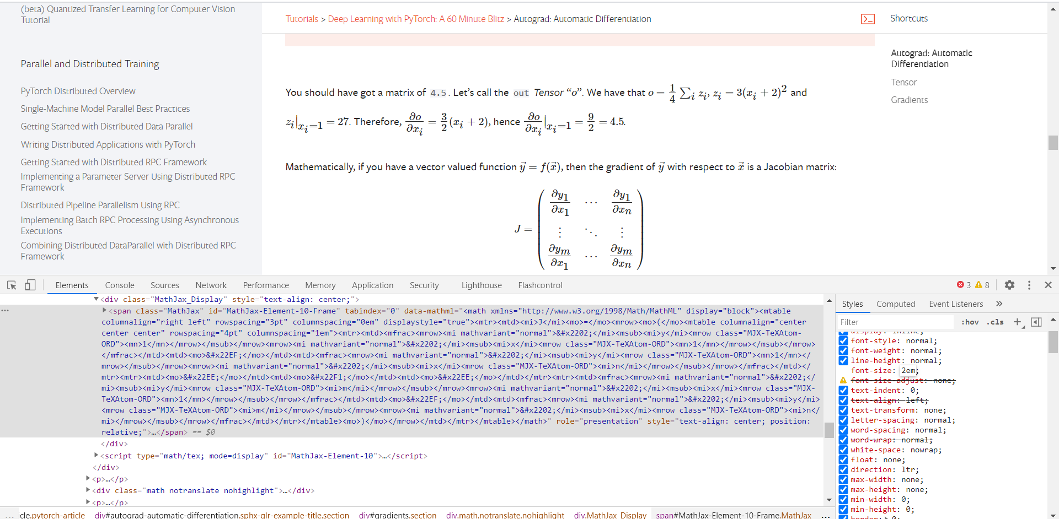Uncheck the float none property

[843, 459]
